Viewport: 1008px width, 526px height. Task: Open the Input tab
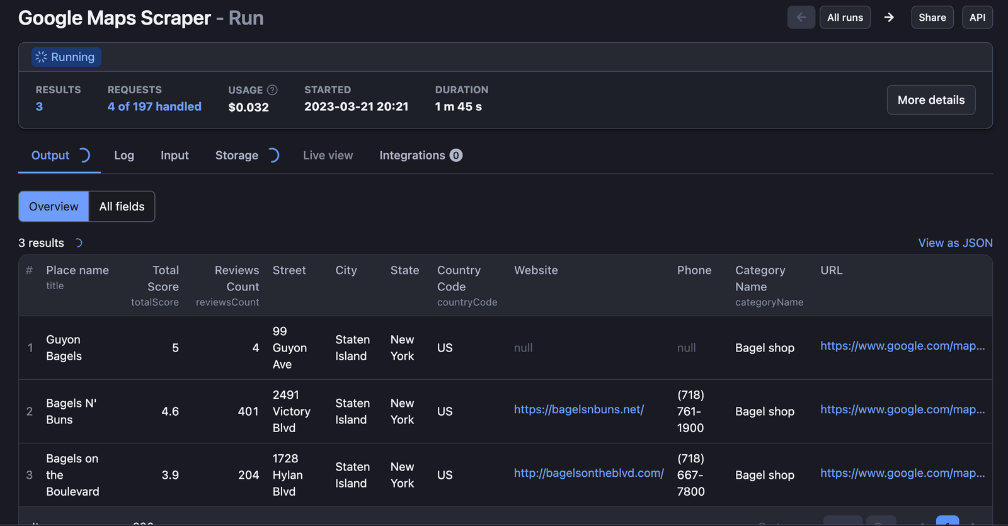175,156
